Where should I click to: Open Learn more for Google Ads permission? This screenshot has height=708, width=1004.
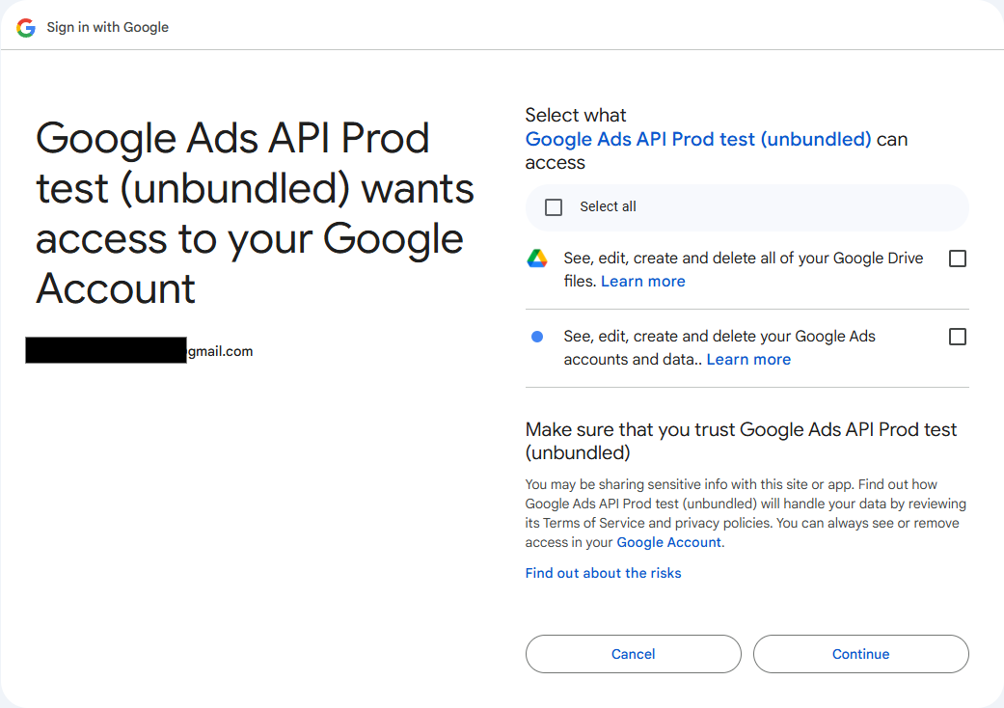pyautogui.click(x=748, y=359)
